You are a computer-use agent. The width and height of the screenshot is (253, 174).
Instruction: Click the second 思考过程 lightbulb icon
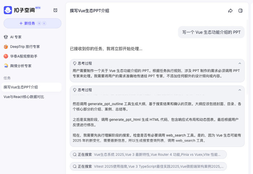tap(75, 90)
